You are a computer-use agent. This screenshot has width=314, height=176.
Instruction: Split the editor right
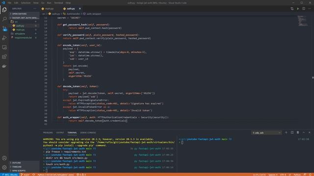304,9
